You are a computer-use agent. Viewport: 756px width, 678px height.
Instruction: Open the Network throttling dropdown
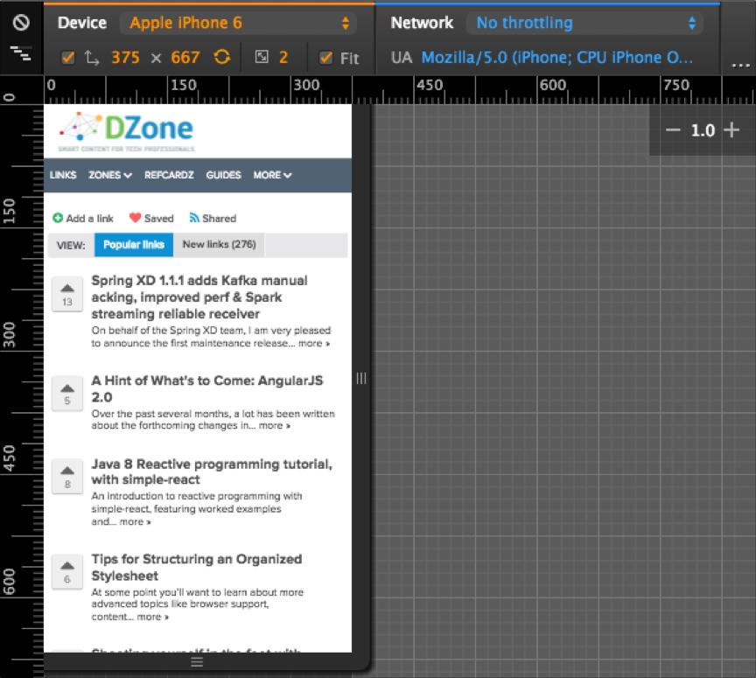584,23
